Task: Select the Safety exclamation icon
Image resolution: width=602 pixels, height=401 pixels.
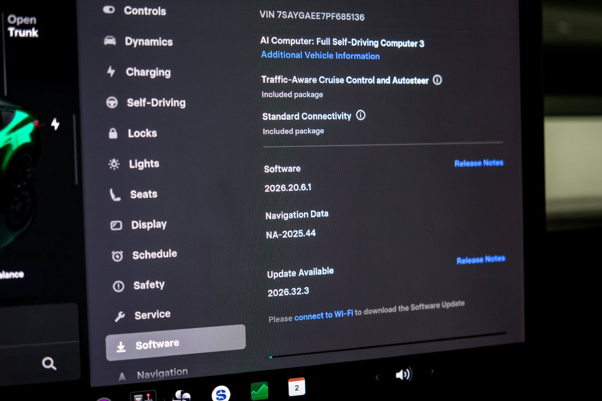Action: click(118, 286)
